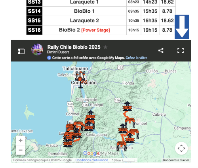Open 'Conditions d'utilisation' link
This screenshot has height=168, width=198.
[x=92, y=160]
